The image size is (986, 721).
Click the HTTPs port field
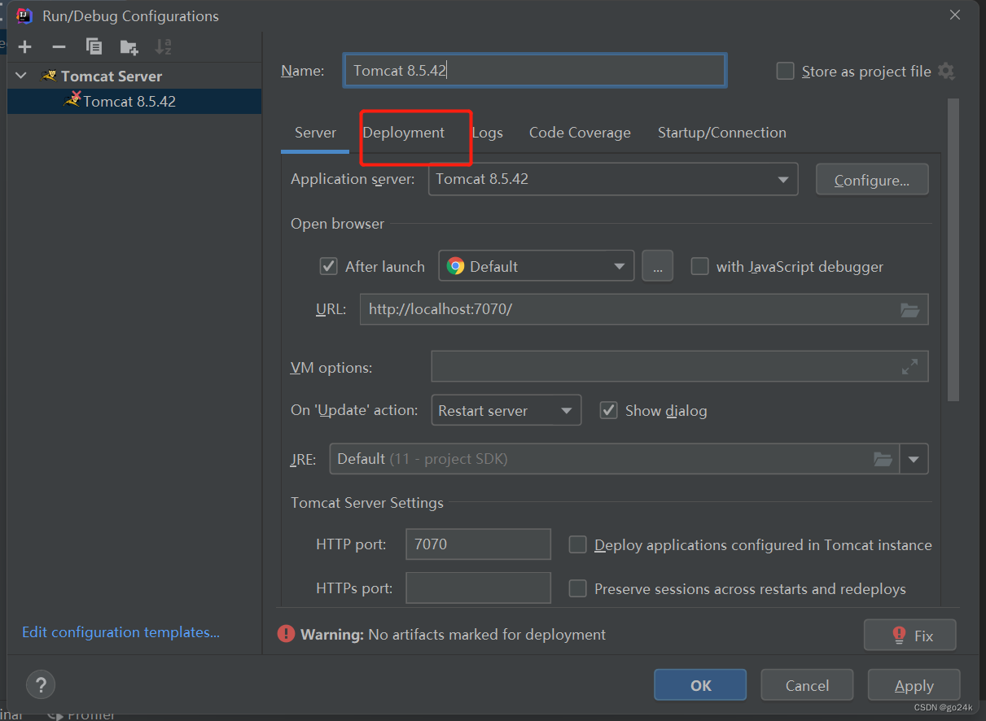478,588
